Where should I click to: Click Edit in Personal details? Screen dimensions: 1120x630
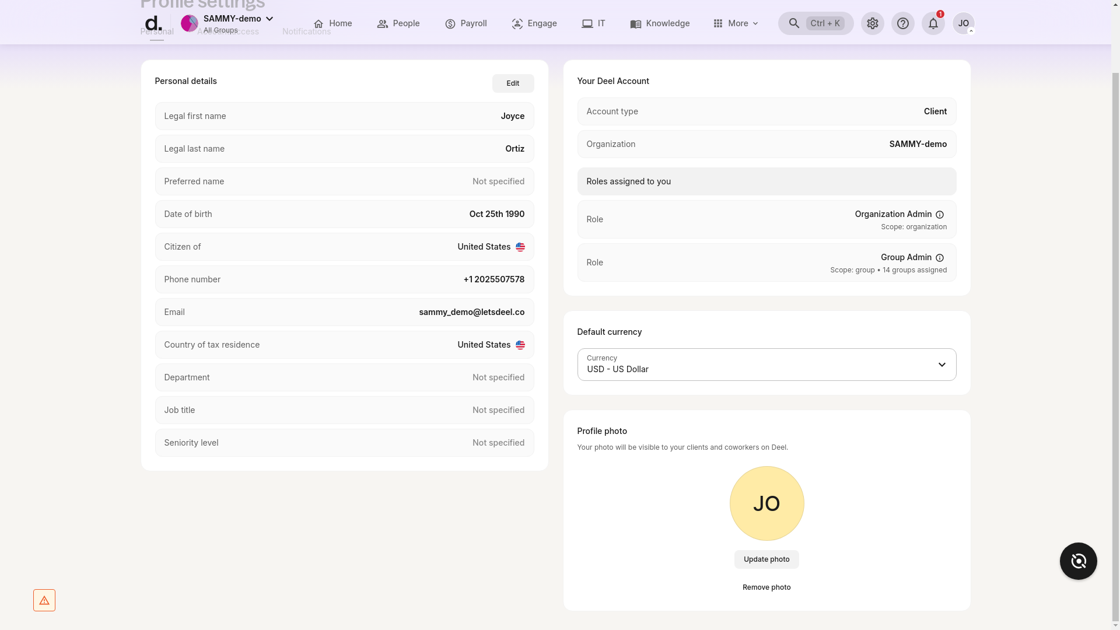pyautogui.click(x=513, y=83)
